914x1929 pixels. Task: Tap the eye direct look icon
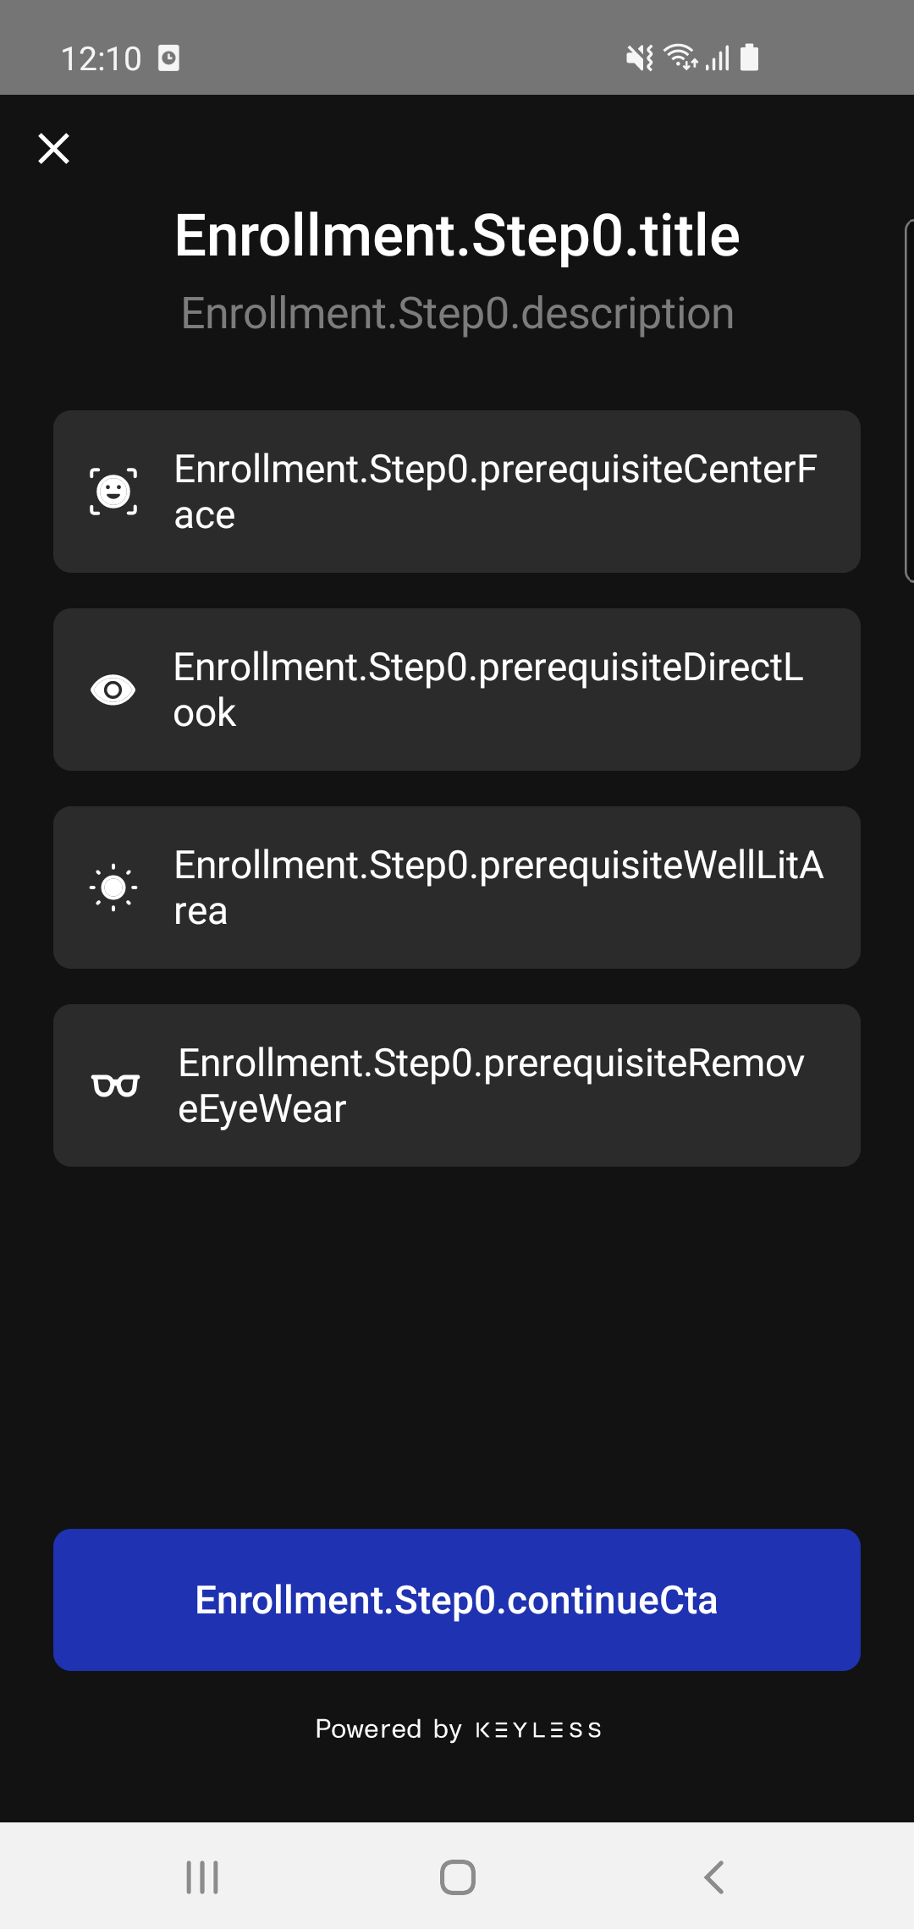pyautogui.click(x=113, y=690)
